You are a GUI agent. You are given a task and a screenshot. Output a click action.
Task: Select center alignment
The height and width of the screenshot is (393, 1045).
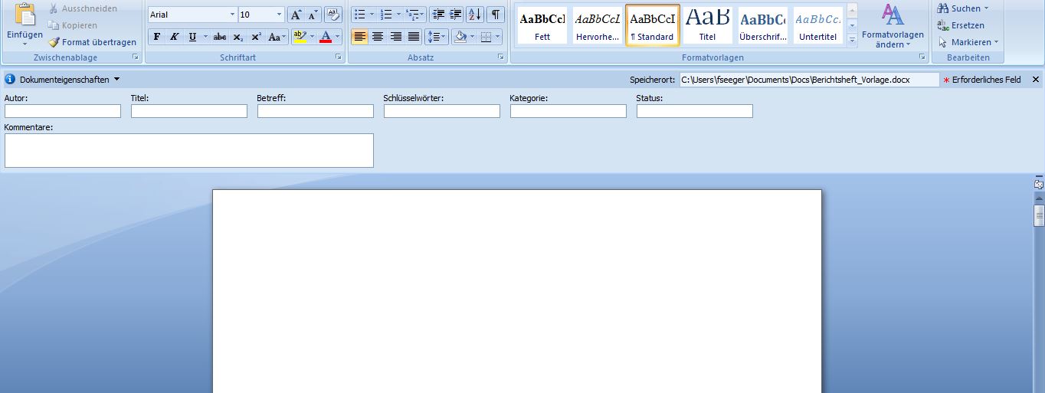(378, 37)
